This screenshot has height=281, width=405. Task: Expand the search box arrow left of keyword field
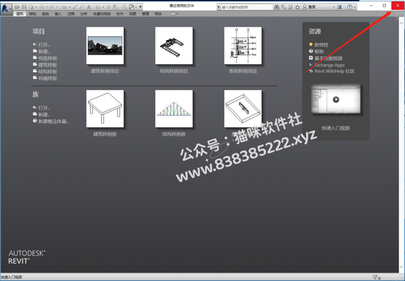click(219, 7)
